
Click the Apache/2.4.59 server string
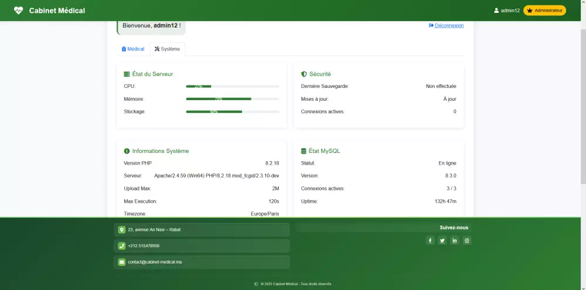click(x=217, y=176)
